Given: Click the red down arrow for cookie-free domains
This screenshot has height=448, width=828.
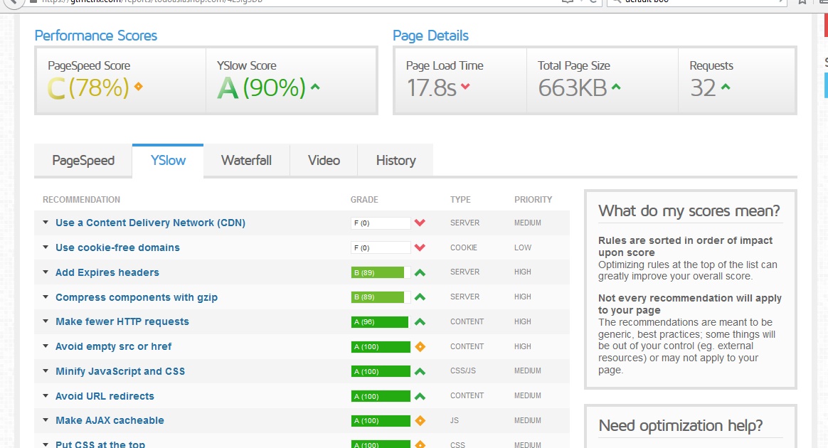Looking at the screenshot, I should click(x=420, y=247).
